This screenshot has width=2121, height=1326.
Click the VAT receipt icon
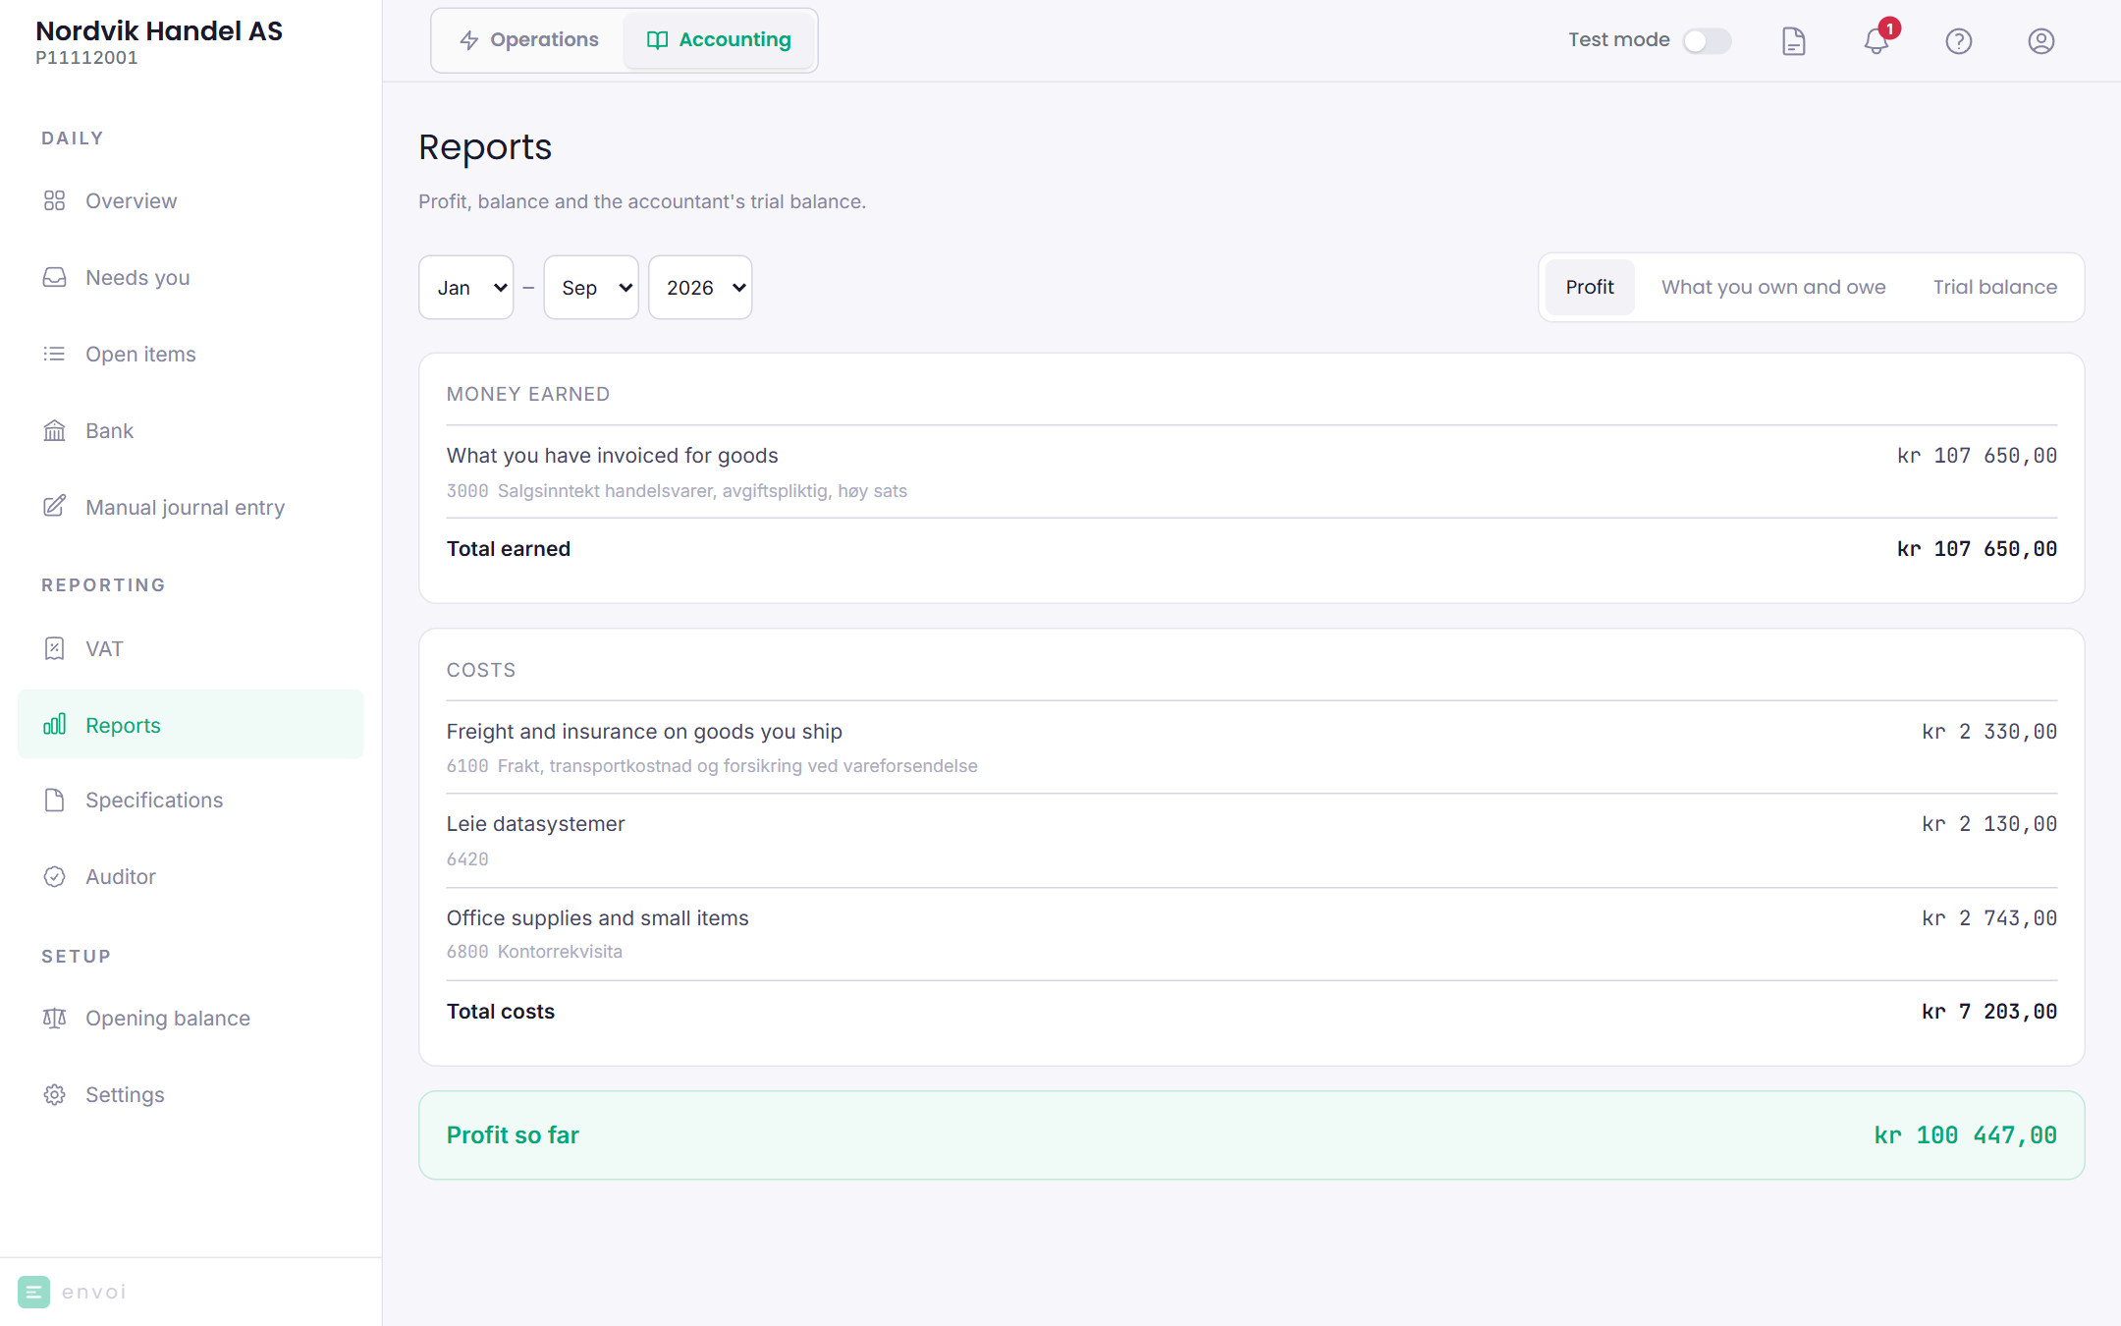pyautogui.click(x=55, y=648)
